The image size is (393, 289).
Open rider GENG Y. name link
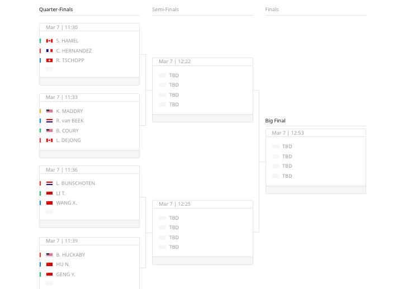[x=65, y=274]
